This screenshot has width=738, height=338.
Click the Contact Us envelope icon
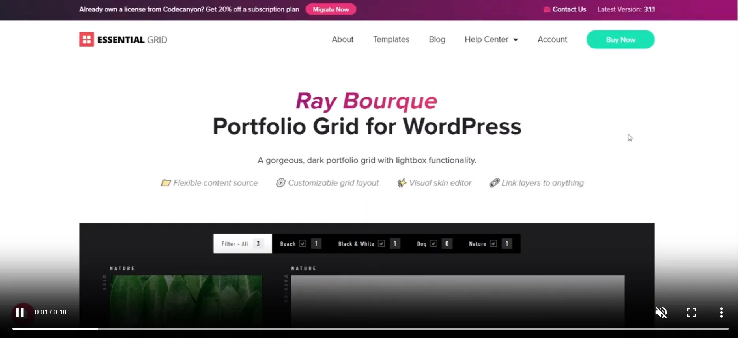pyautogui.click(x=547, y=9)
